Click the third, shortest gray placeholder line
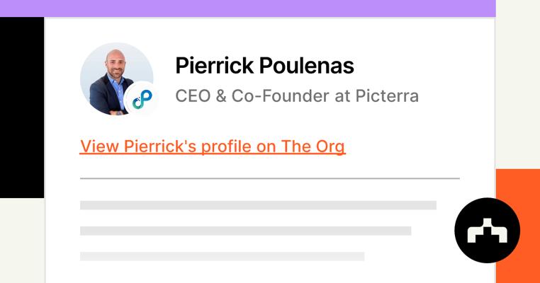This screenshot has width=540, height=283. point(222,256)
